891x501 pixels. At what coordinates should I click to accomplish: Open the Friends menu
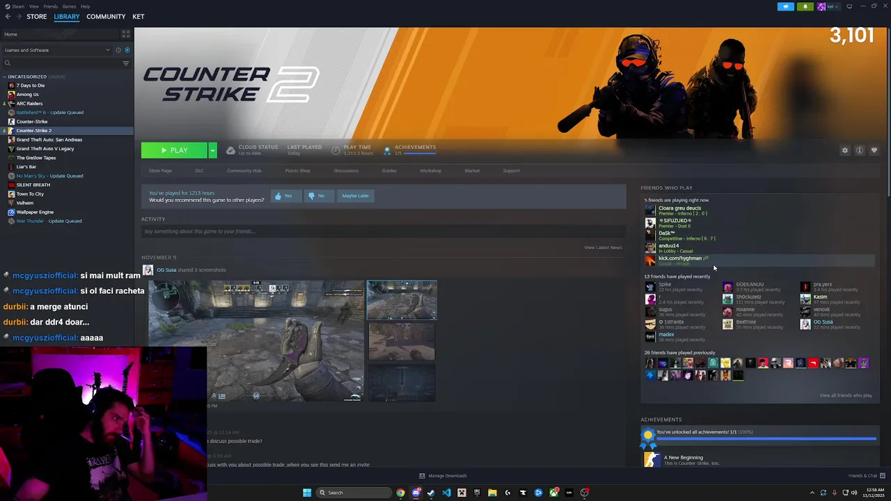(51, 6)
